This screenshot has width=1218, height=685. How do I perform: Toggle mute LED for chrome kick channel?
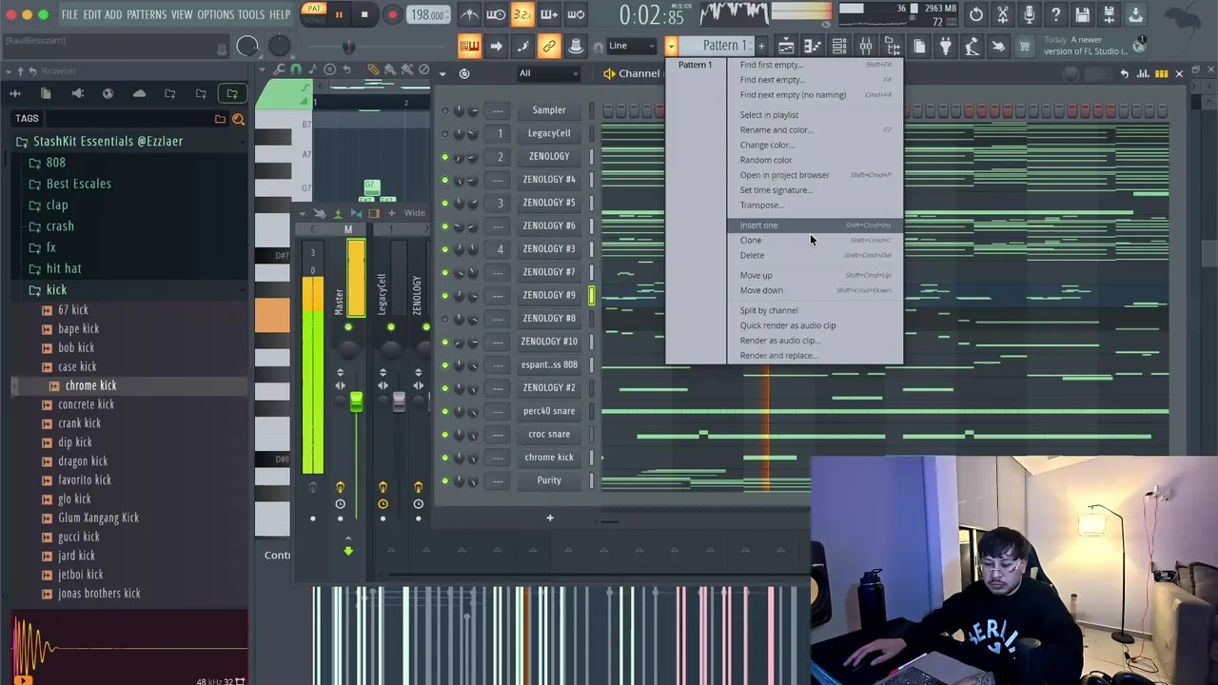444,458
